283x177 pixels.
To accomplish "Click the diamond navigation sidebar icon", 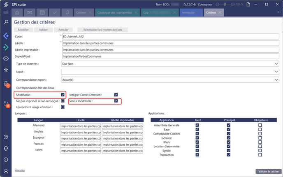I will (6, 58).
